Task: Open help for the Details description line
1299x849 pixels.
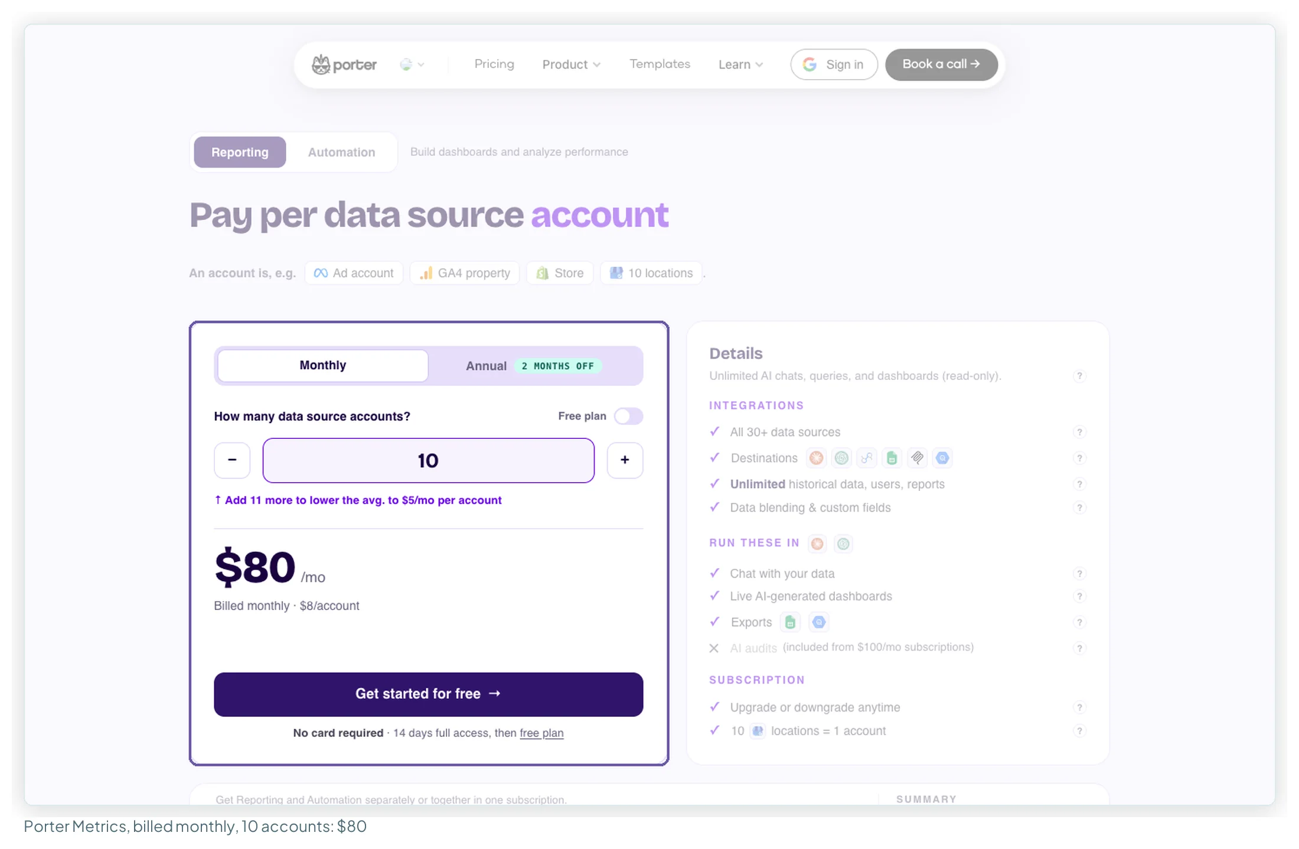Action: (x=1079, y=376)
